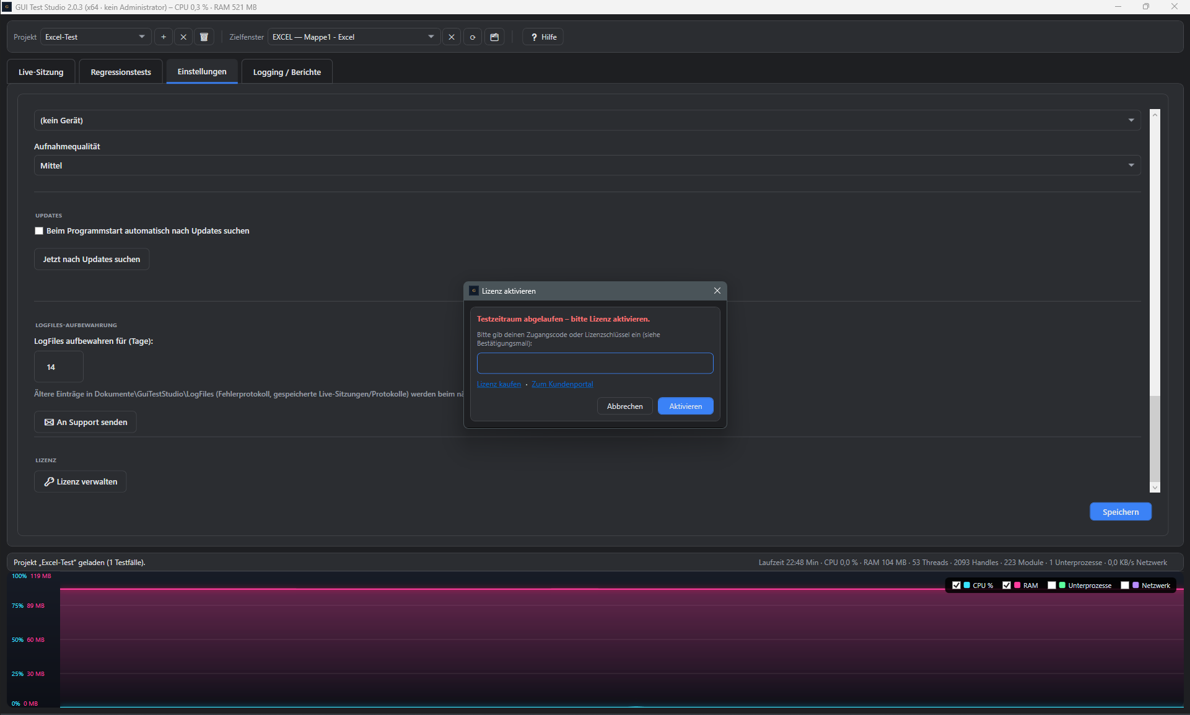The width and height of the screenshot is (1190, 715).
Task: Enable automatic update check at program start
Action: pos(39,231)
